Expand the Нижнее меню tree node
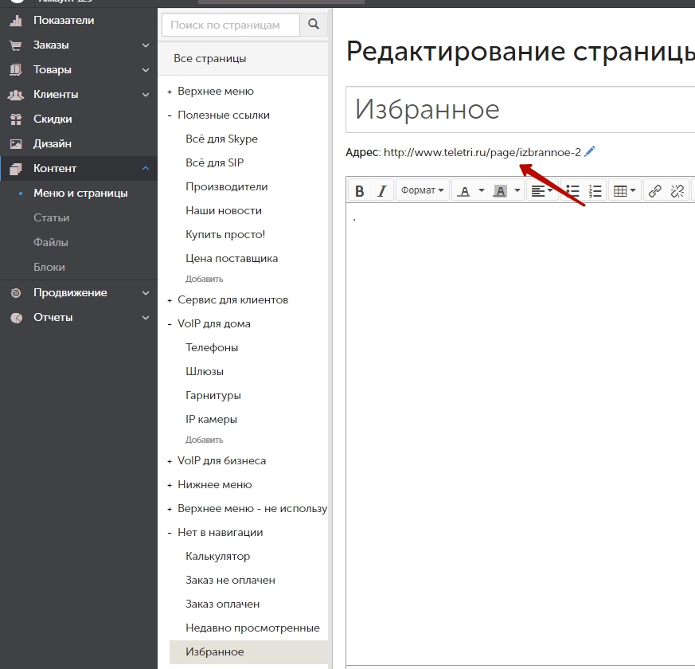Screen dimensions: 695x669 [170, 486]
